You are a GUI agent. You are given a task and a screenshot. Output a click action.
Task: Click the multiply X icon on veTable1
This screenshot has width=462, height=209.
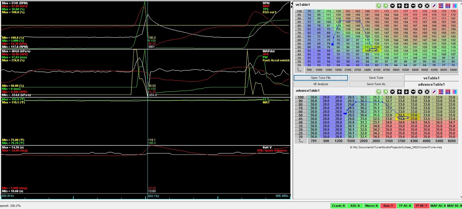pos(427,6)
